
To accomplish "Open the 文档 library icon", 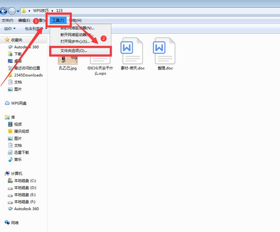I will tap(10, 145).
